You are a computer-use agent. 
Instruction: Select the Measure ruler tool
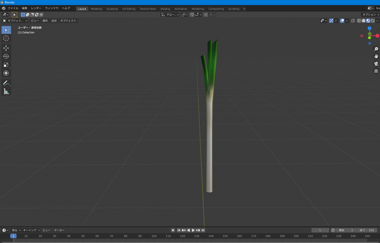6,91
